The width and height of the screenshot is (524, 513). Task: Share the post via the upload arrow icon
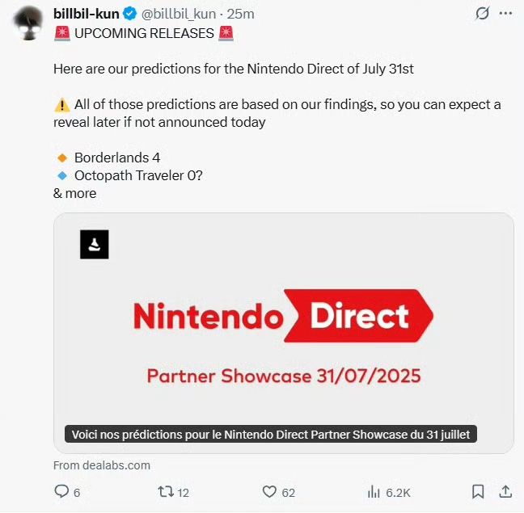tap(505, 492)
